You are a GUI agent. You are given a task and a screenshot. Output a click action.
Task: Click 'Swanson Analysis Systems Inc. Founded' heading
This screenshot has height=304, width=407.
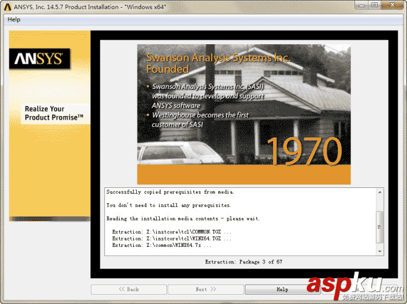(x=218, y=63)
